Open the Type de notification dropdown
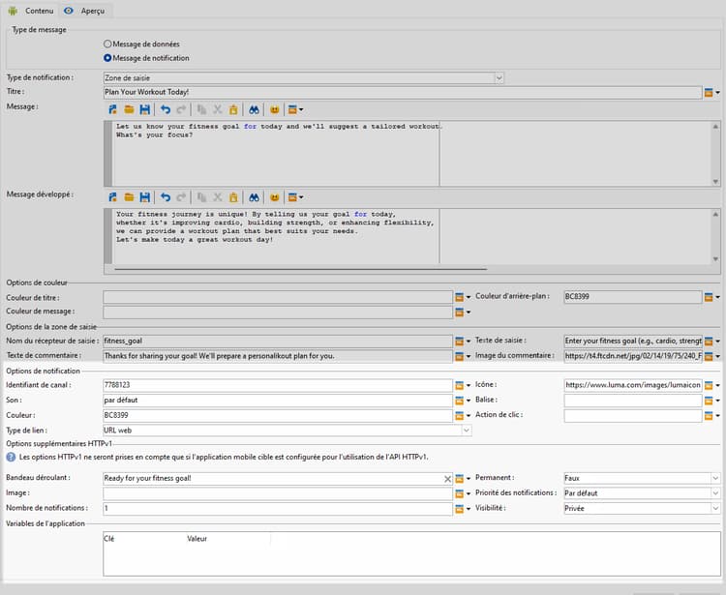Screen dimensions: 726x595 [499, 77]
